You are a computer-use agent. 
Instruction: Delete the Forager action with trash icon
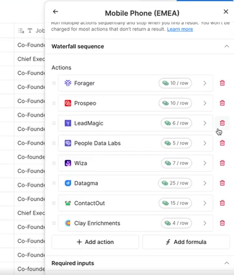pos(222,83)
